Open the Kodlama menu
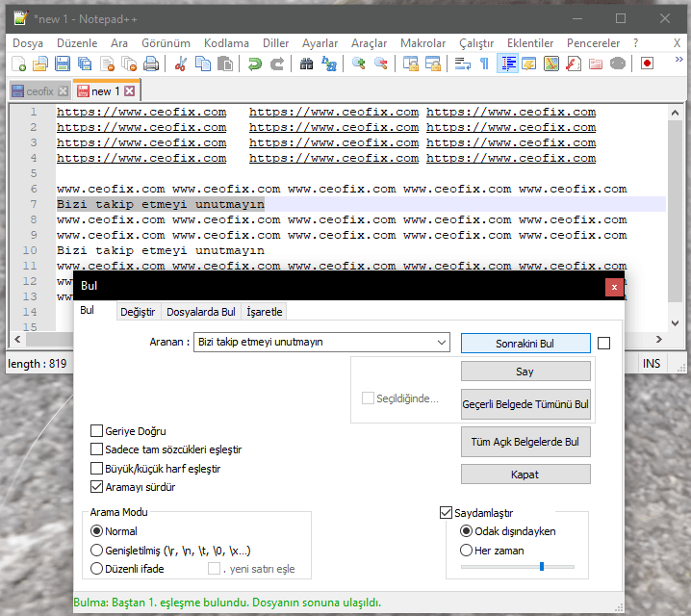Viewport: 691px width, 616px height. [226, 43]
